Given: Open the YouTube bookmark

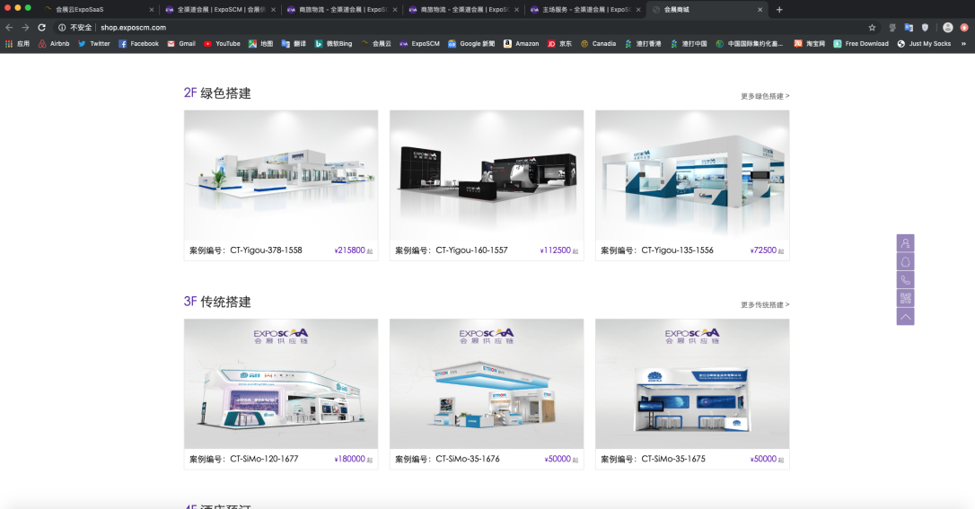Looking at the screenshot, I should tap(222, 43).
